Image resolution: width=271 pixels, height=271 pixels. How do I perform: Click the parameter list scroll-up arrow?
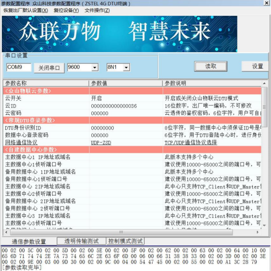coord(264,83)
